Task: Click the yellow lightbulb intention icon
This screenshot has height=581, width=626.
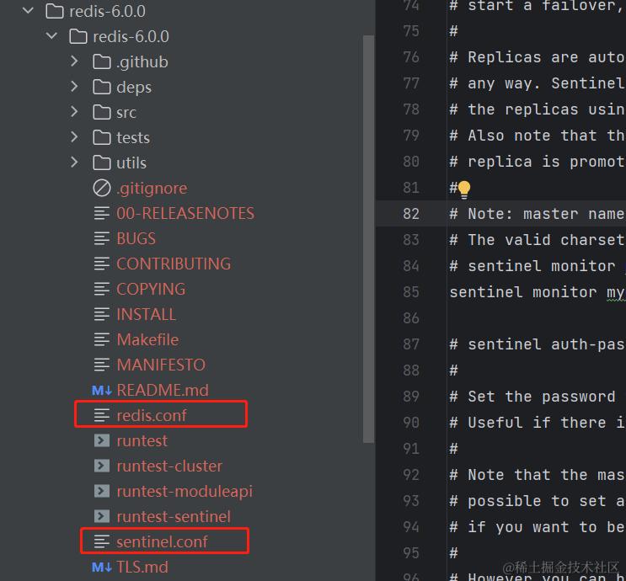Action: [x=464, y=189]
